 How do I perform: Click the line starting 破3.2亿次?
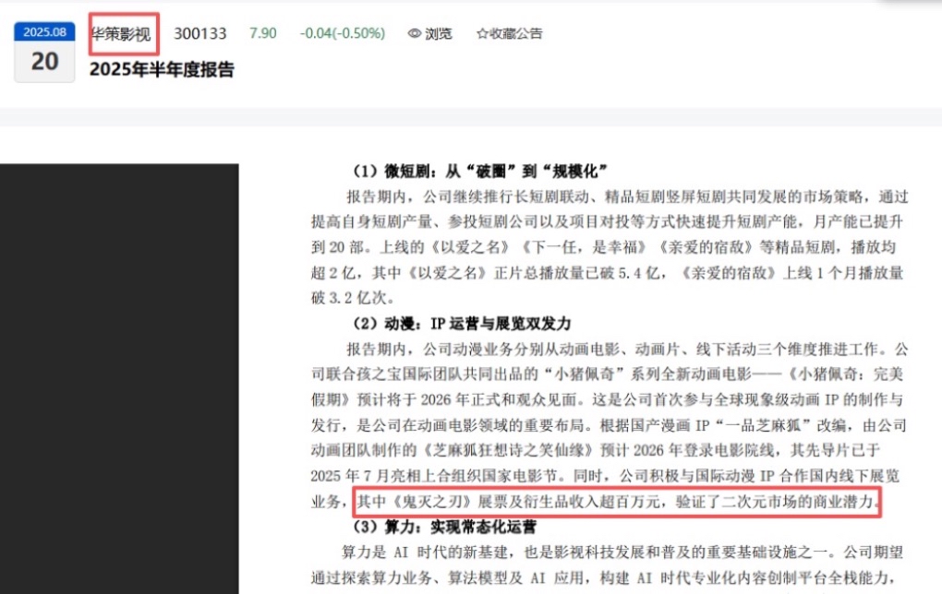(353, 298)
